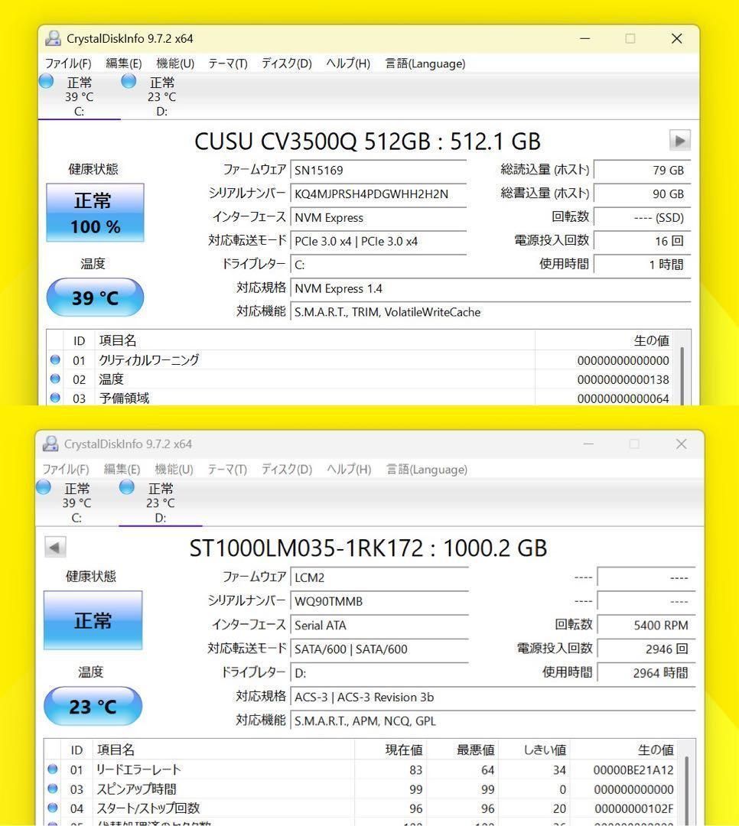
Task: Click the 23 °C temperature indicator for drive D:
Action: tap(93, 706)
